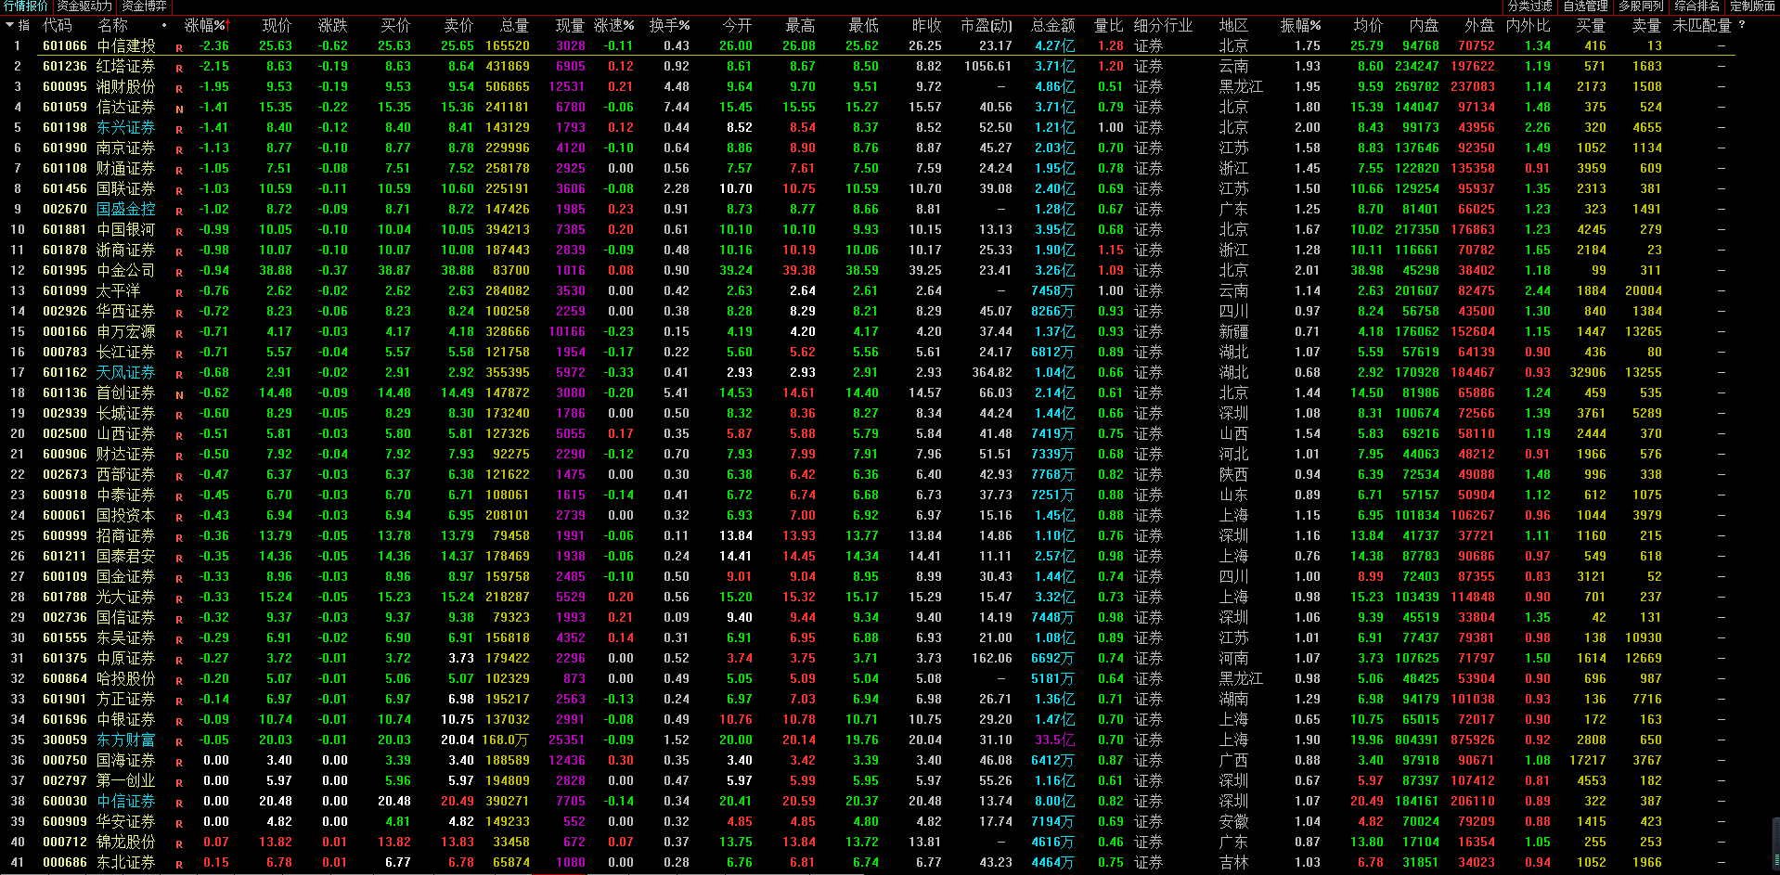Click the small dot icon after 名称 header
Viewport: 1780px width, 875px height.
pos(164,25)
